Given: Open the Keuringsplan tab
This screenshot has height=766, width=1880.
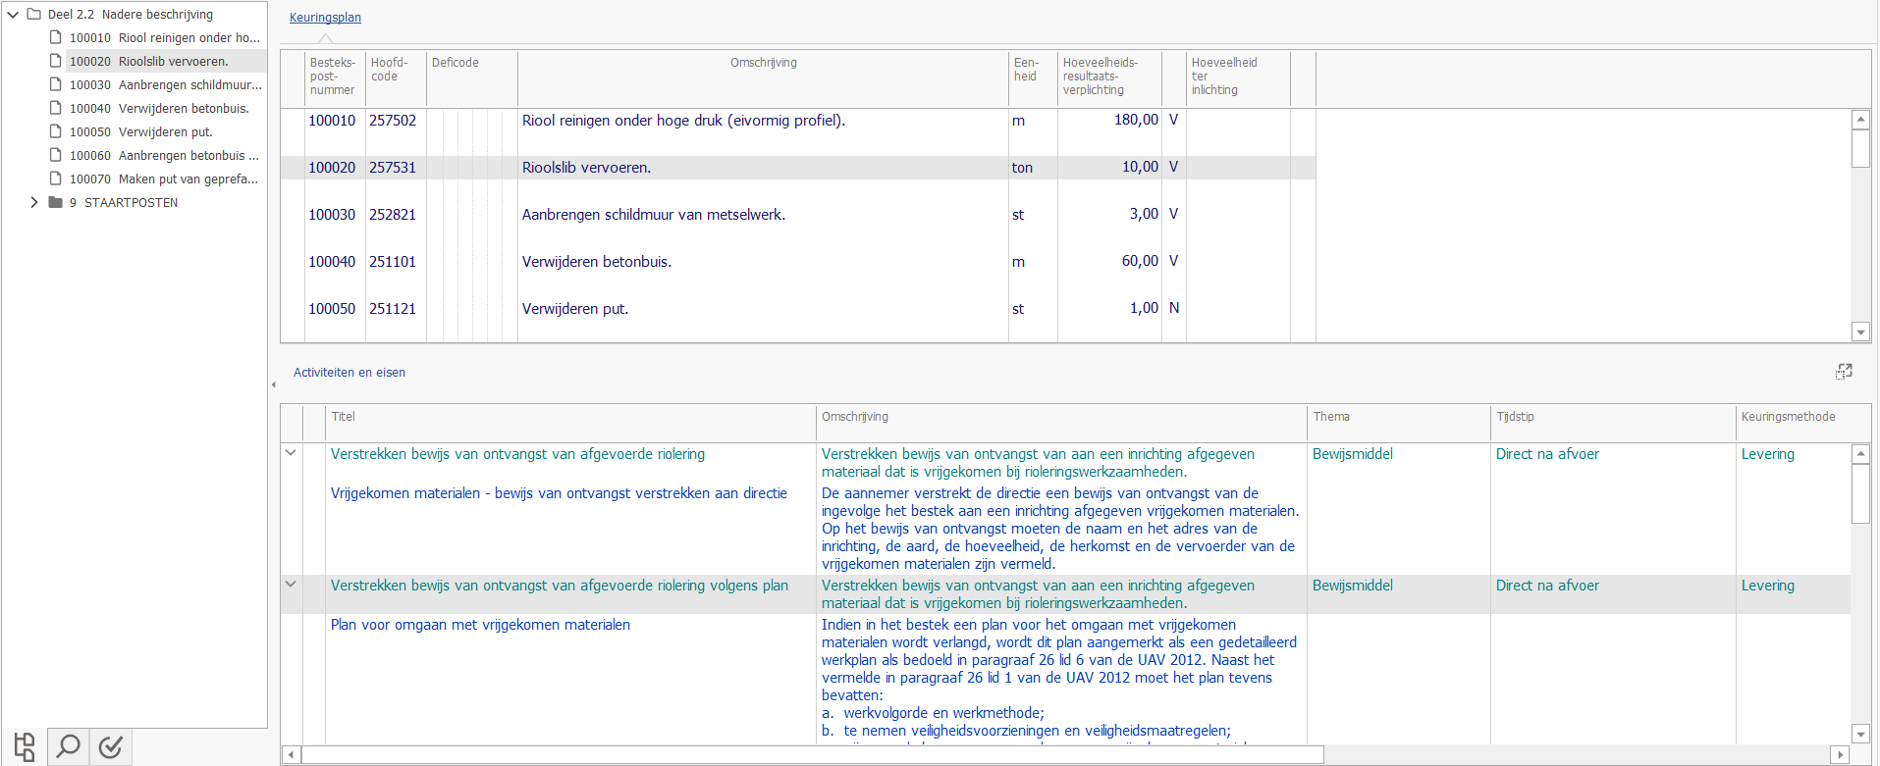Looking at the screenshot, I should (x=325, y=18).
